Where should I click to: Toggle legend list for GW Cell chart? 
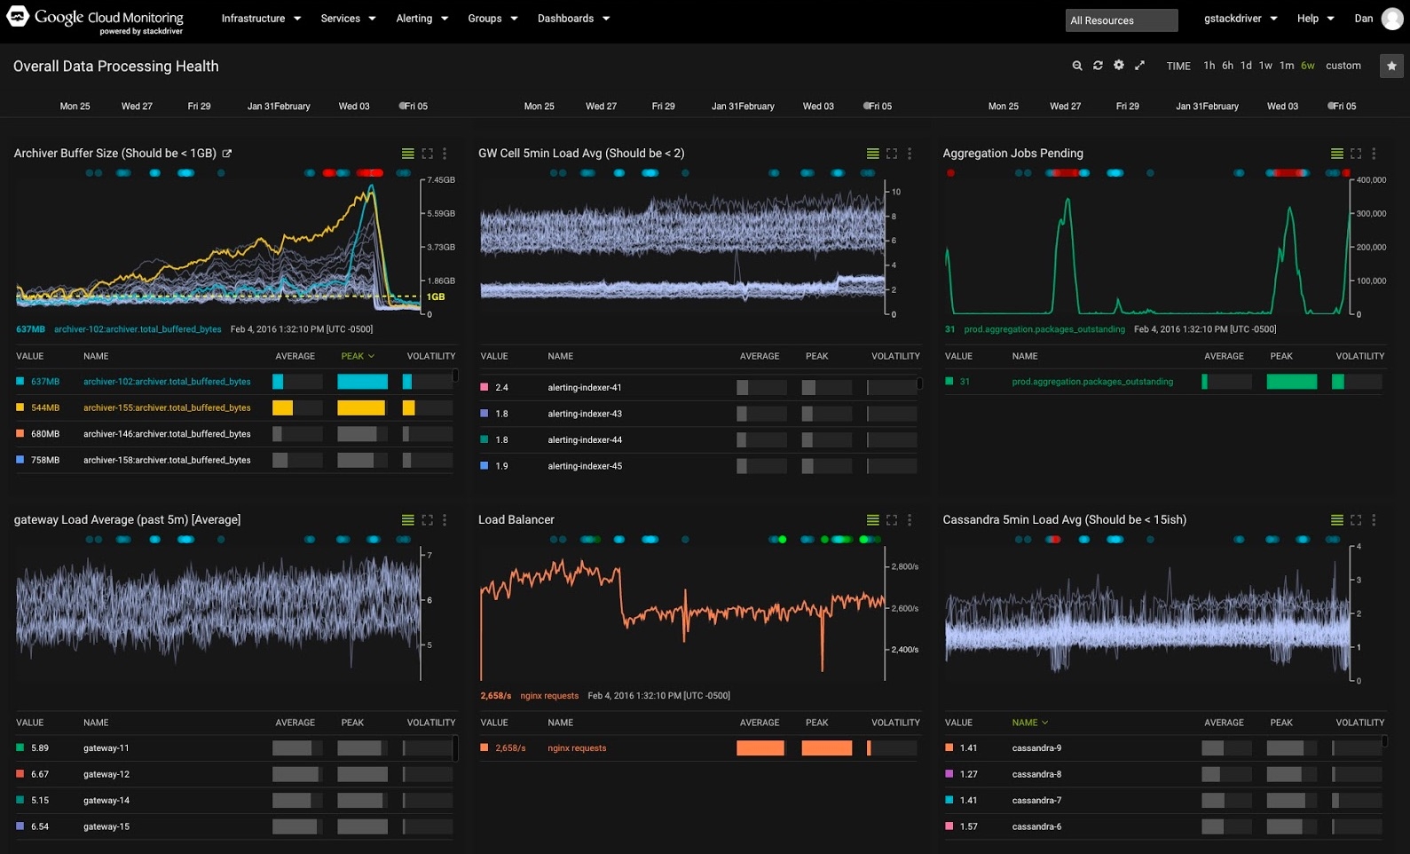point(872,154)
